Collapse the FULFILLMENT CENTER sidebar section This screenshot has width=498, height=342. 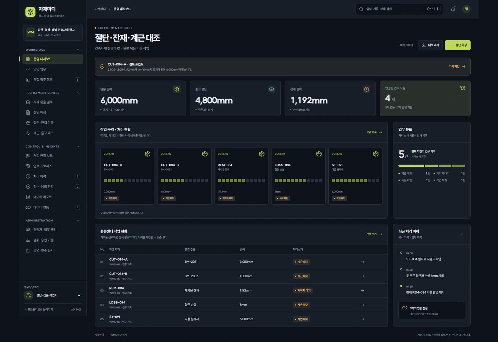click(x=78, y=93)
